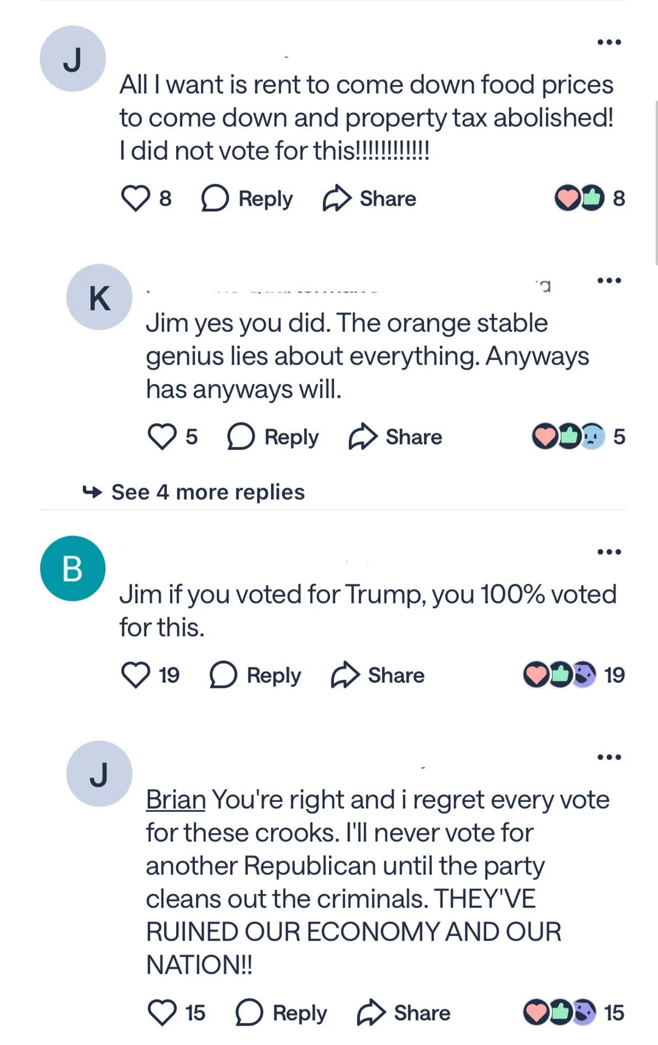Click the reply bubble icon on K's comment

click(241, 437)
